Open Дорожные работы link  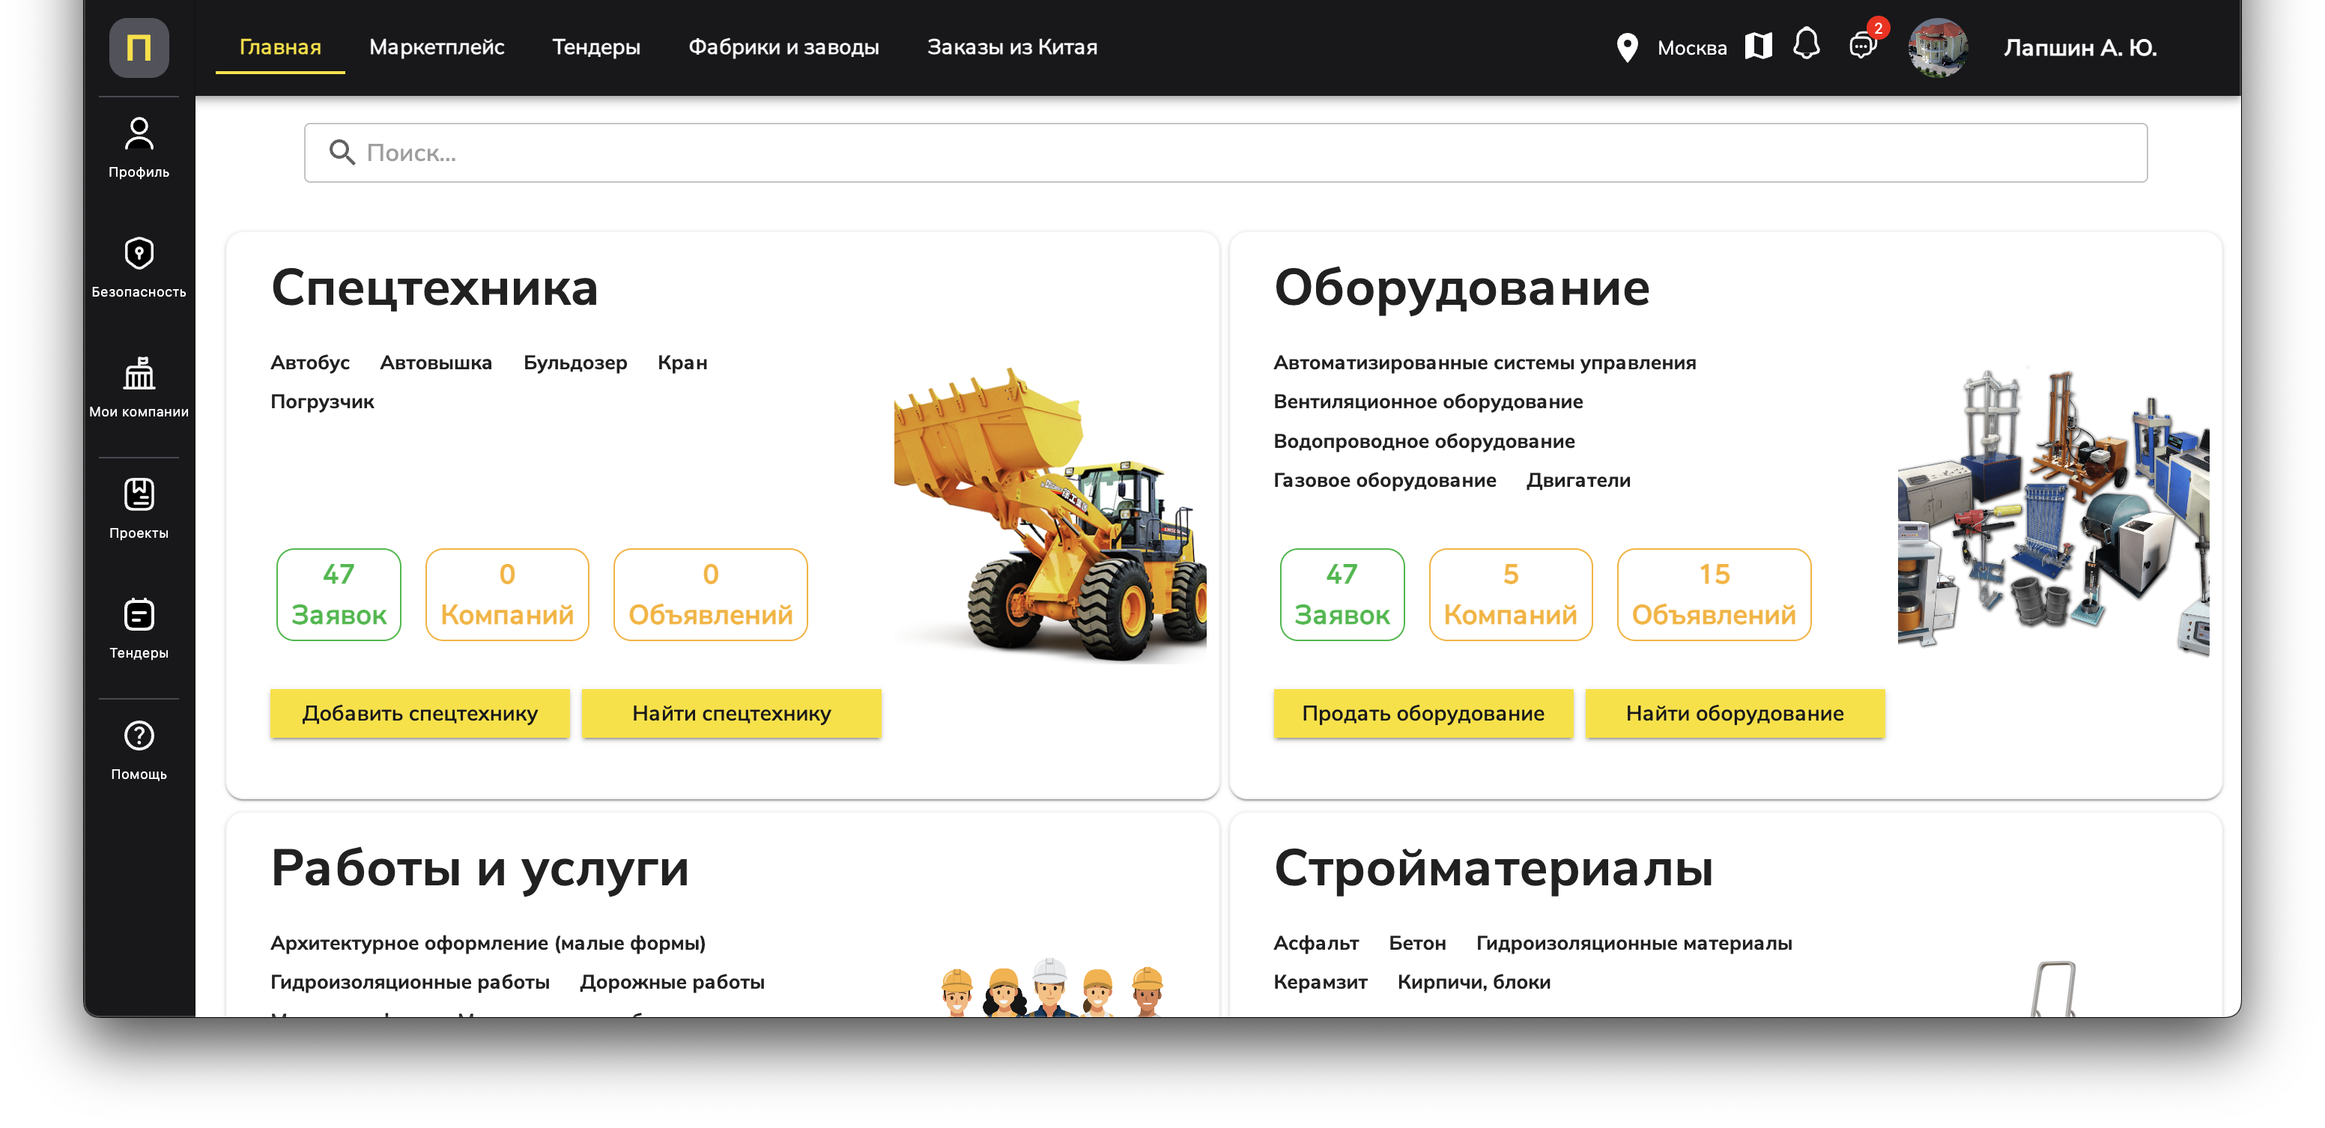671,982
